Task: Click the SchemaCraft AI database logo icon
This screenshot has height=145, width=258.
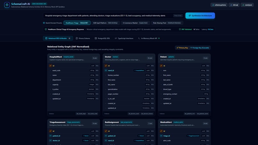Action: click(x=7, y=5)
